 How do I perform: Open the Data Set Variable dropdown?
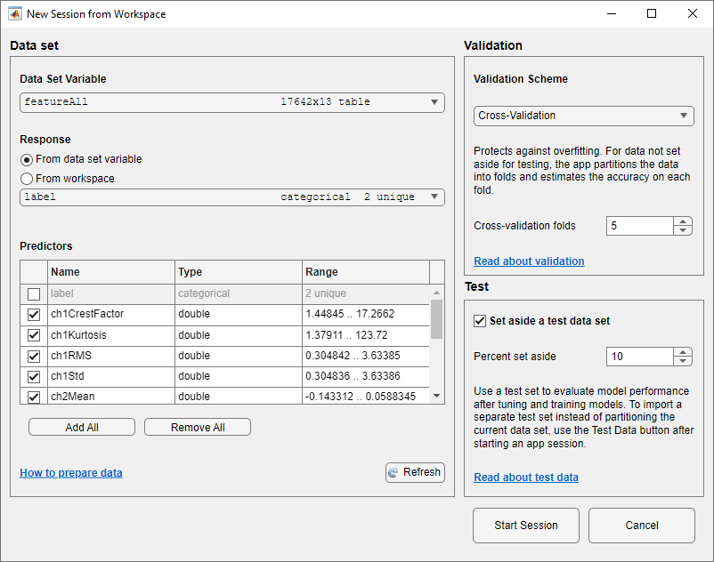click(433, 101)
